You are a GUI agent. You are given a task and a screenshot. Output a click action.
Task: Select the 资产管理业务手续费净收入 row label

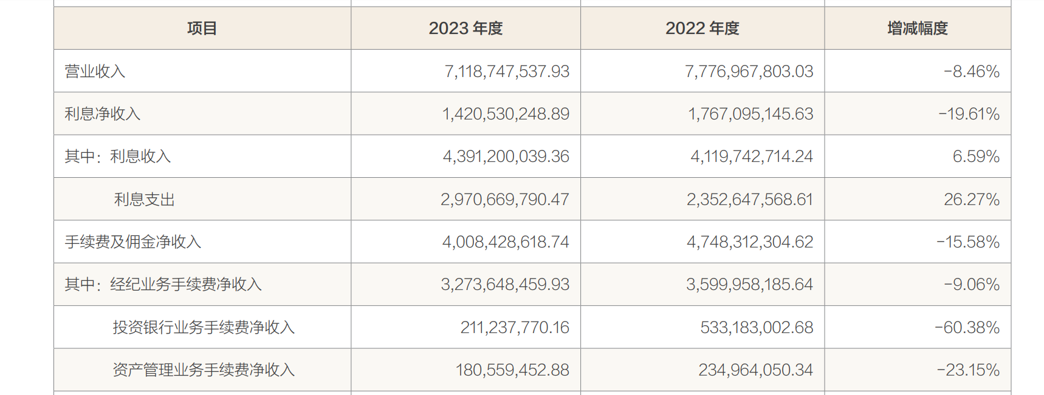click(x=204, y=370)
